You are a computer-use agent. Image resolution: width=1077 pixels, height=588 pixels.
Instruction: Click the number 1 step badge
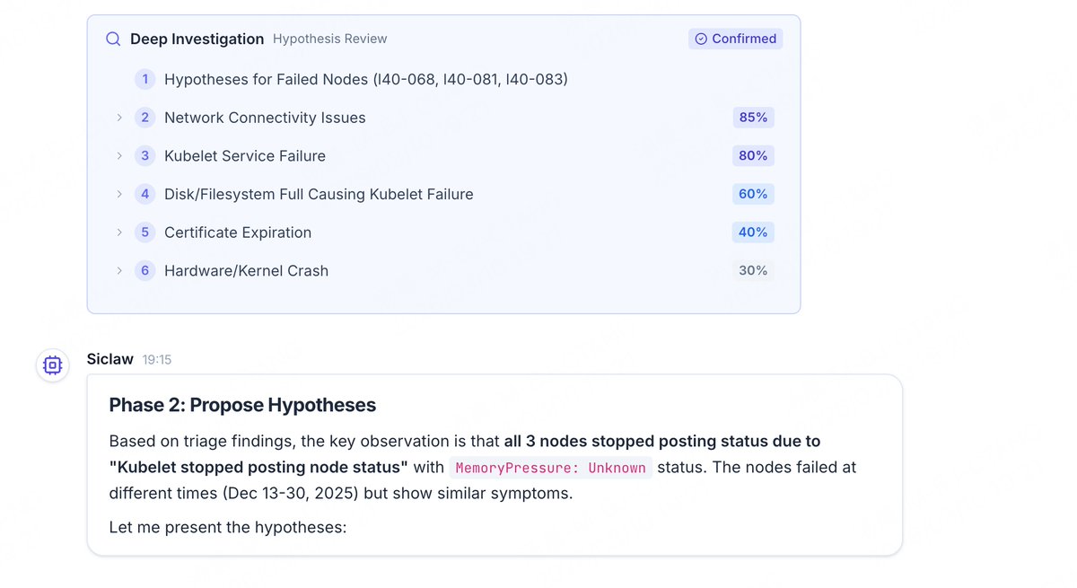point(145,79)
